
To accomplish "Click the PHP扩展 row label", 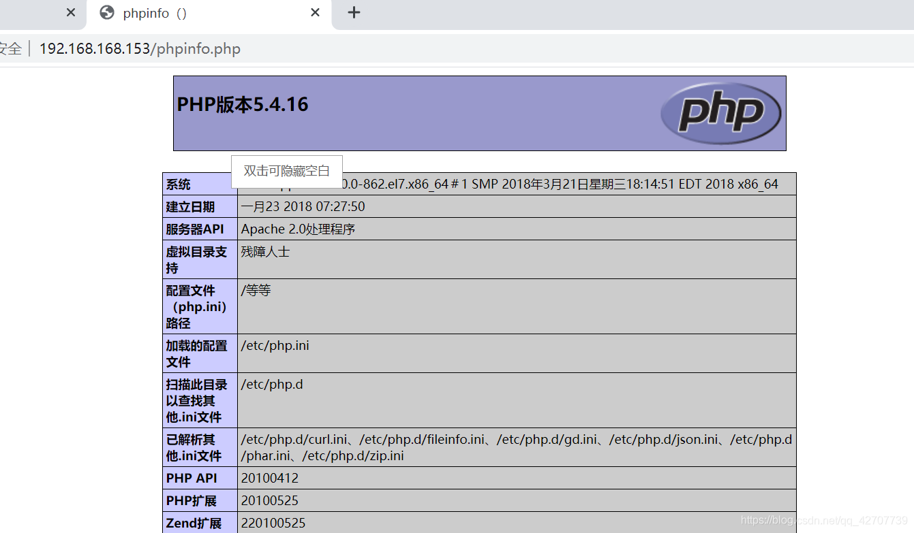I will coord(200,500).
